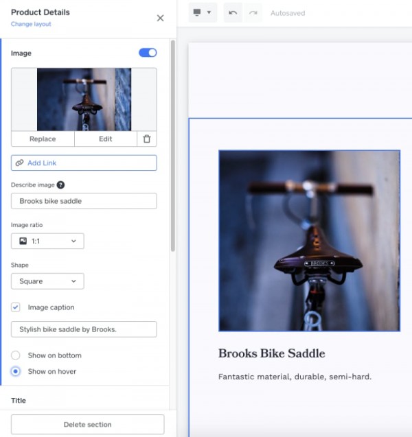Click the Redo arrow icon

253,13
